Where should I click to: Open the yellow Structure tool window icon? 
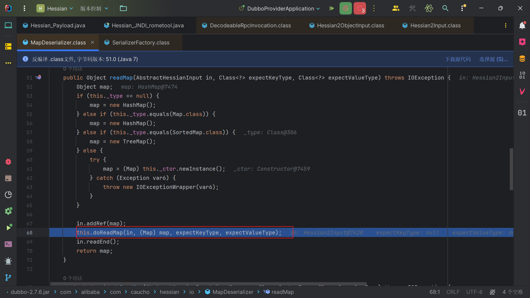[x=8, y=46]
